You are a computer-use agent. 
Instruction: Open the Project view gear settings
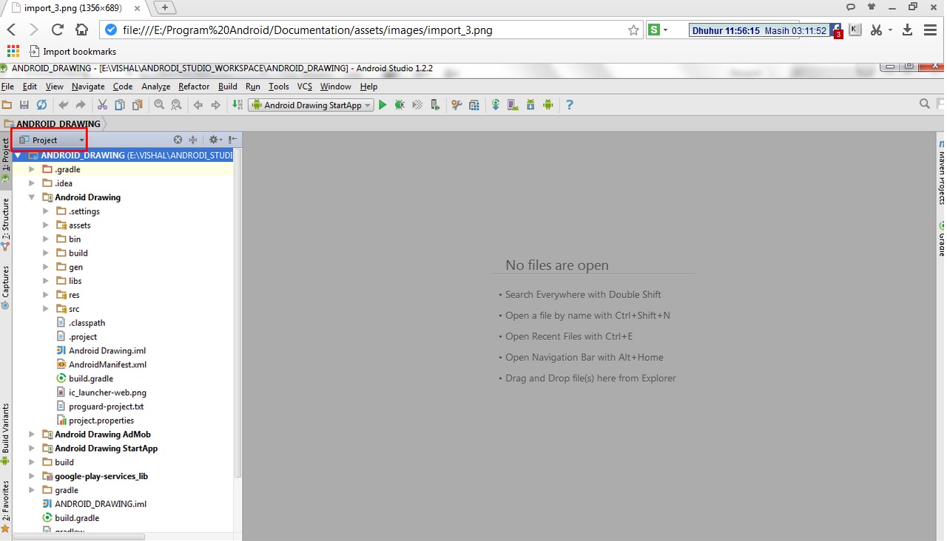[x=213, y=139]
